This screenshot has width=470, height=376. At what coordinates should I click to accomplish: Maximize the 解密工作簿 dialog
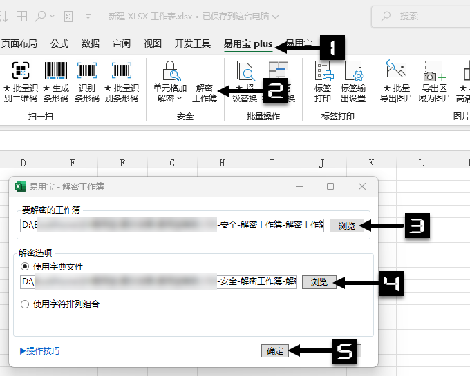coord(330,187)
